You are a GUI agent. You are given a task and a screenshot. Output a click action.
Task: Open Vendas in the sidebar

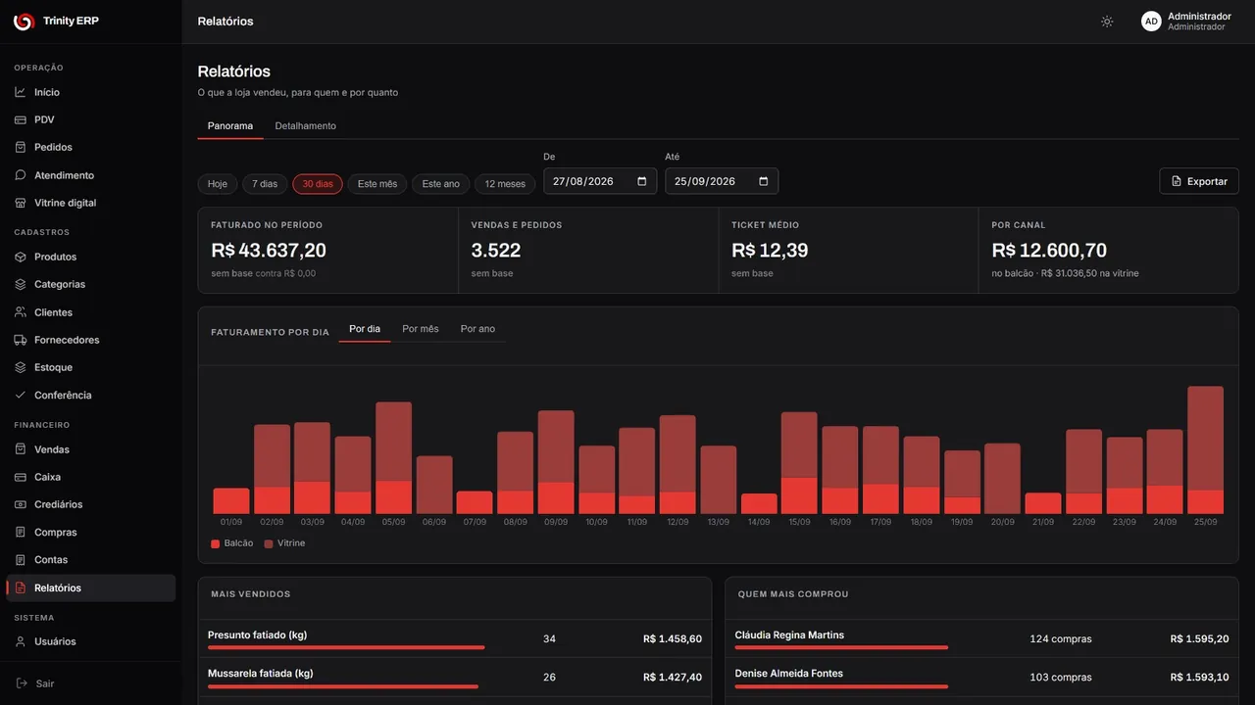(x=91, y=449)
